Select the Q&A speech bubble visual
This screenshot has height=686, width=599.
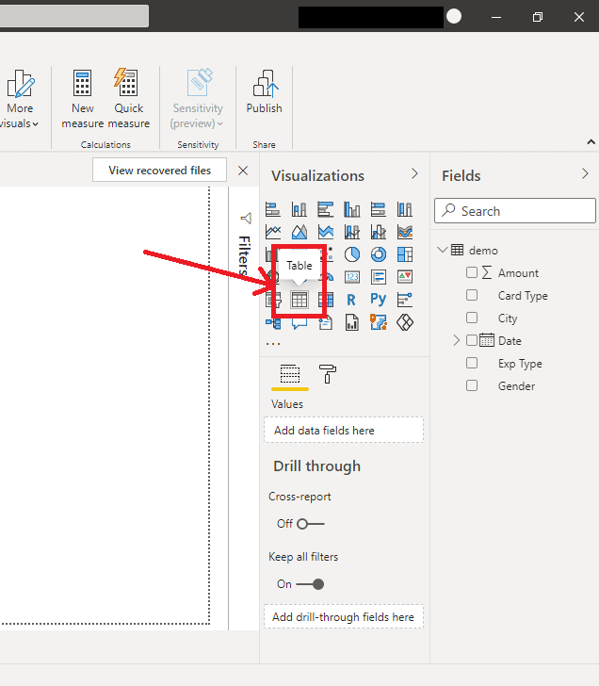299,324
